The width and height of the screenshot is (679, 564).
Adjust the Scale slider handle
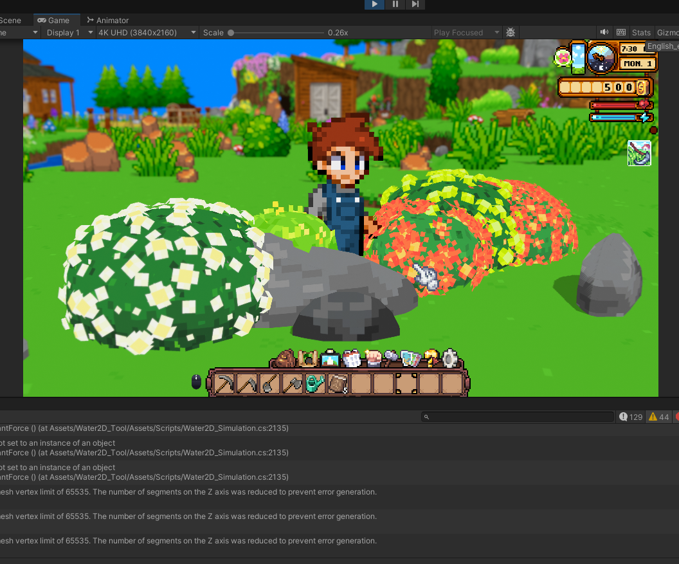point(231,32)
